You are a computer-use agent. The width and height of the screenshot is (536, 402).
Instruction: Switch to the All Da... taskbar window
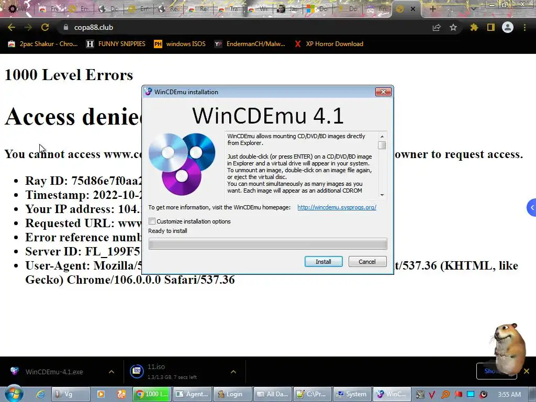coord(272,394)
